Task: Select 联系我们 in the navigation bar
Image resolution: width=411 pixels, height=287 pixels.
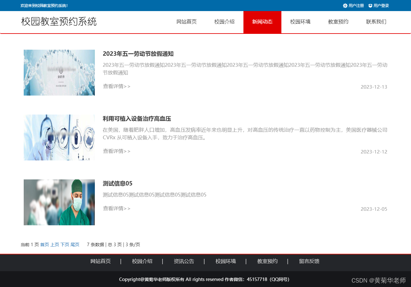Action: 376,22
